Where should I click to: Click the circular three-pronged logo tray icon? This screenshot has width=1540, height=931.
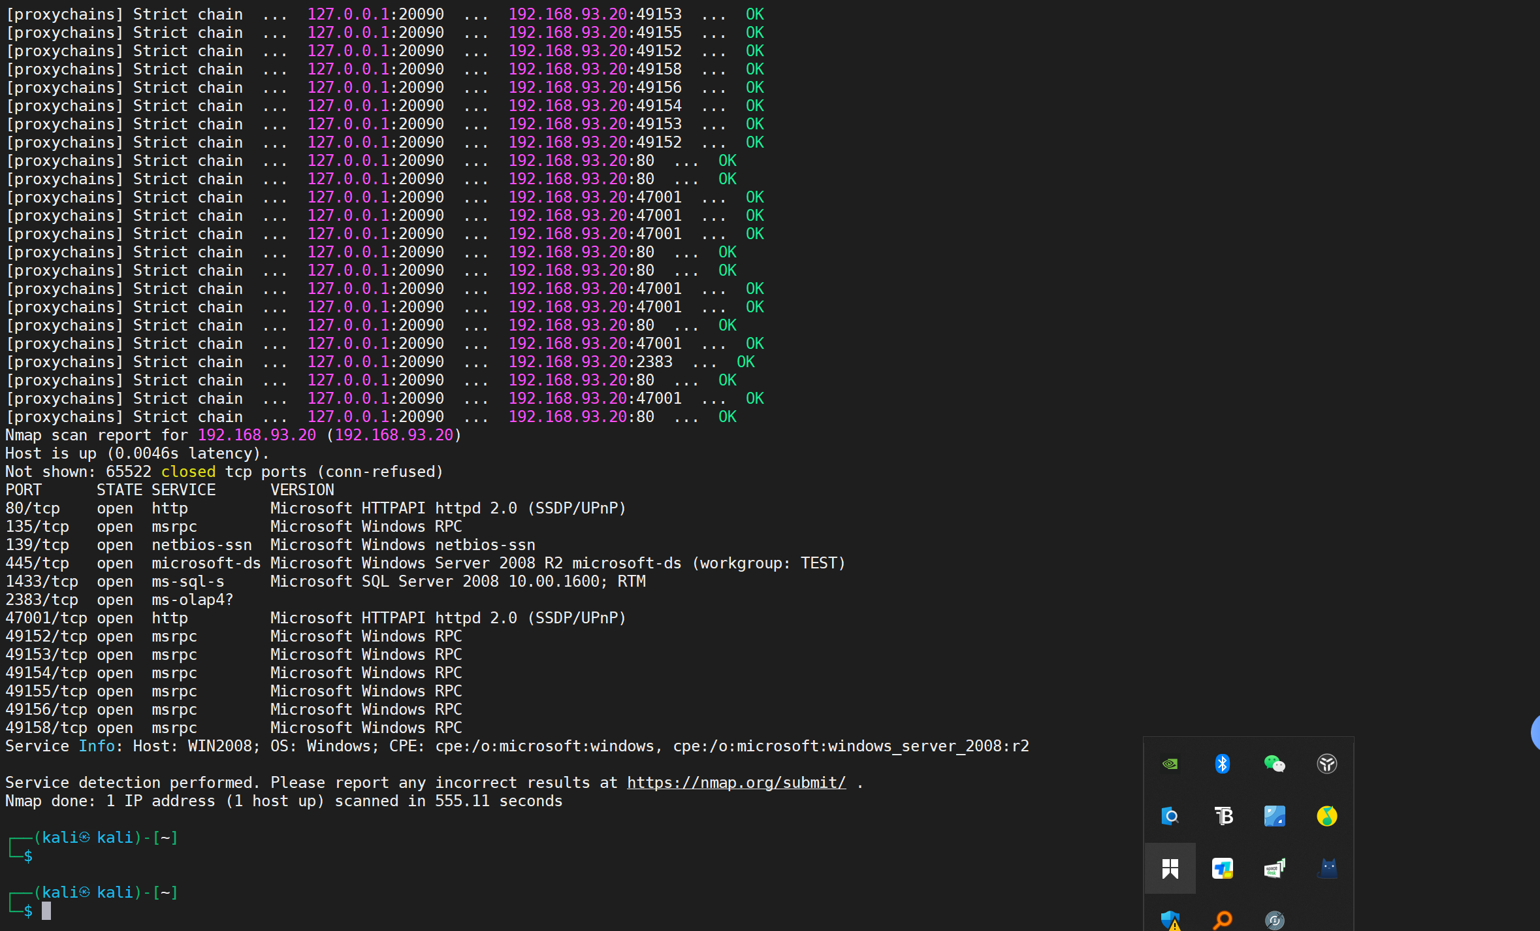pos(1326,764)
